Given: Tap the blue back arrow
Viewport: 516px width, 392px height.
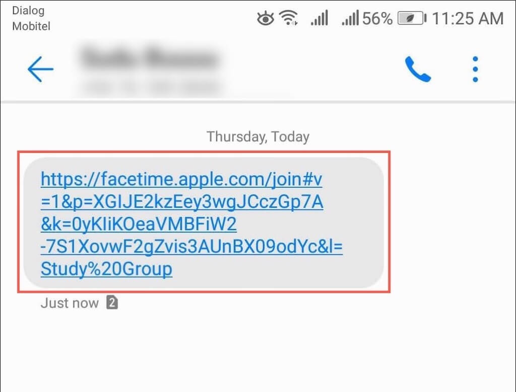Looking at the screenshot, I should click(40, 69).
